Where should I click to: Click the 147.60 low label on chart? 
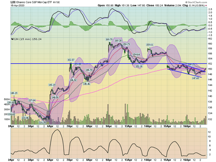click(195, 78)
